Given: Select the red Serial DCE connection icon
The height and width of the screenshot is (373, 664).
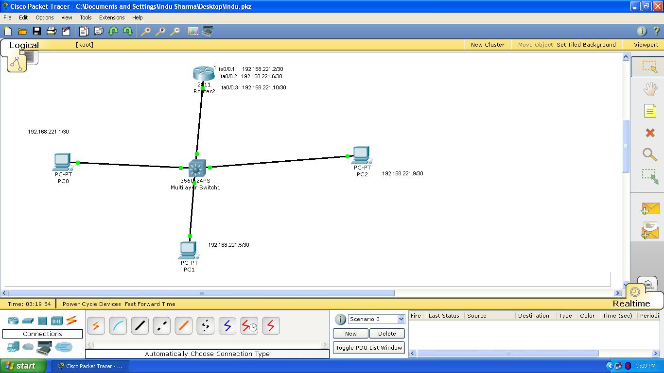Looking at the screenshot, I should (x=249, y=326).
